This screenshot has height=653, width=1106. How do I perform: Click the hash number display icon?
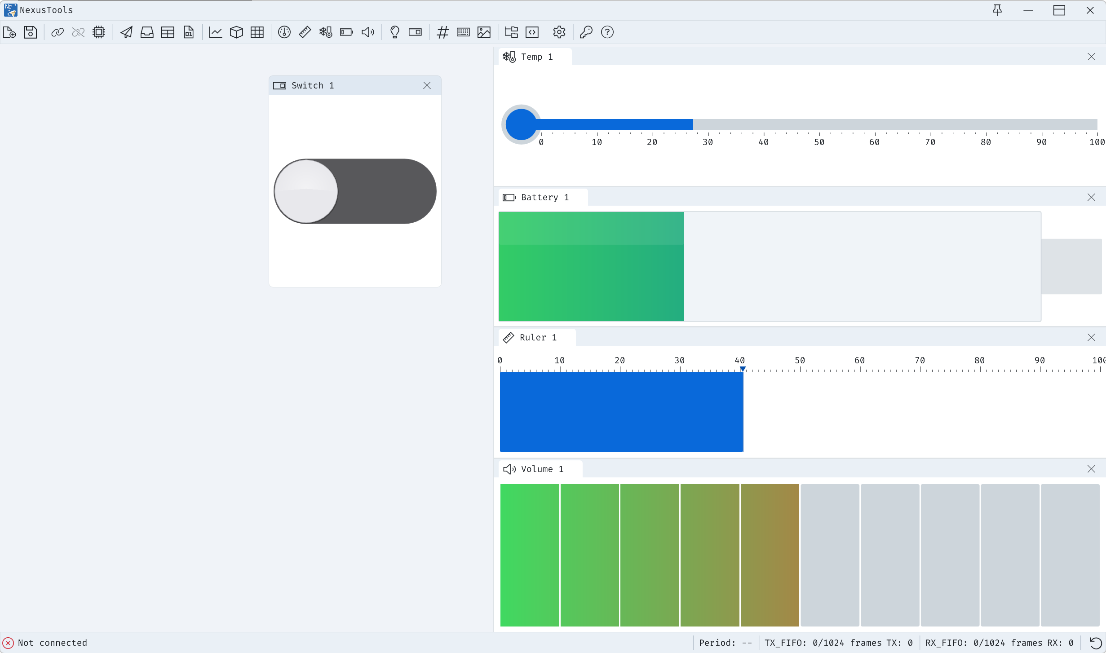[442, 32]
